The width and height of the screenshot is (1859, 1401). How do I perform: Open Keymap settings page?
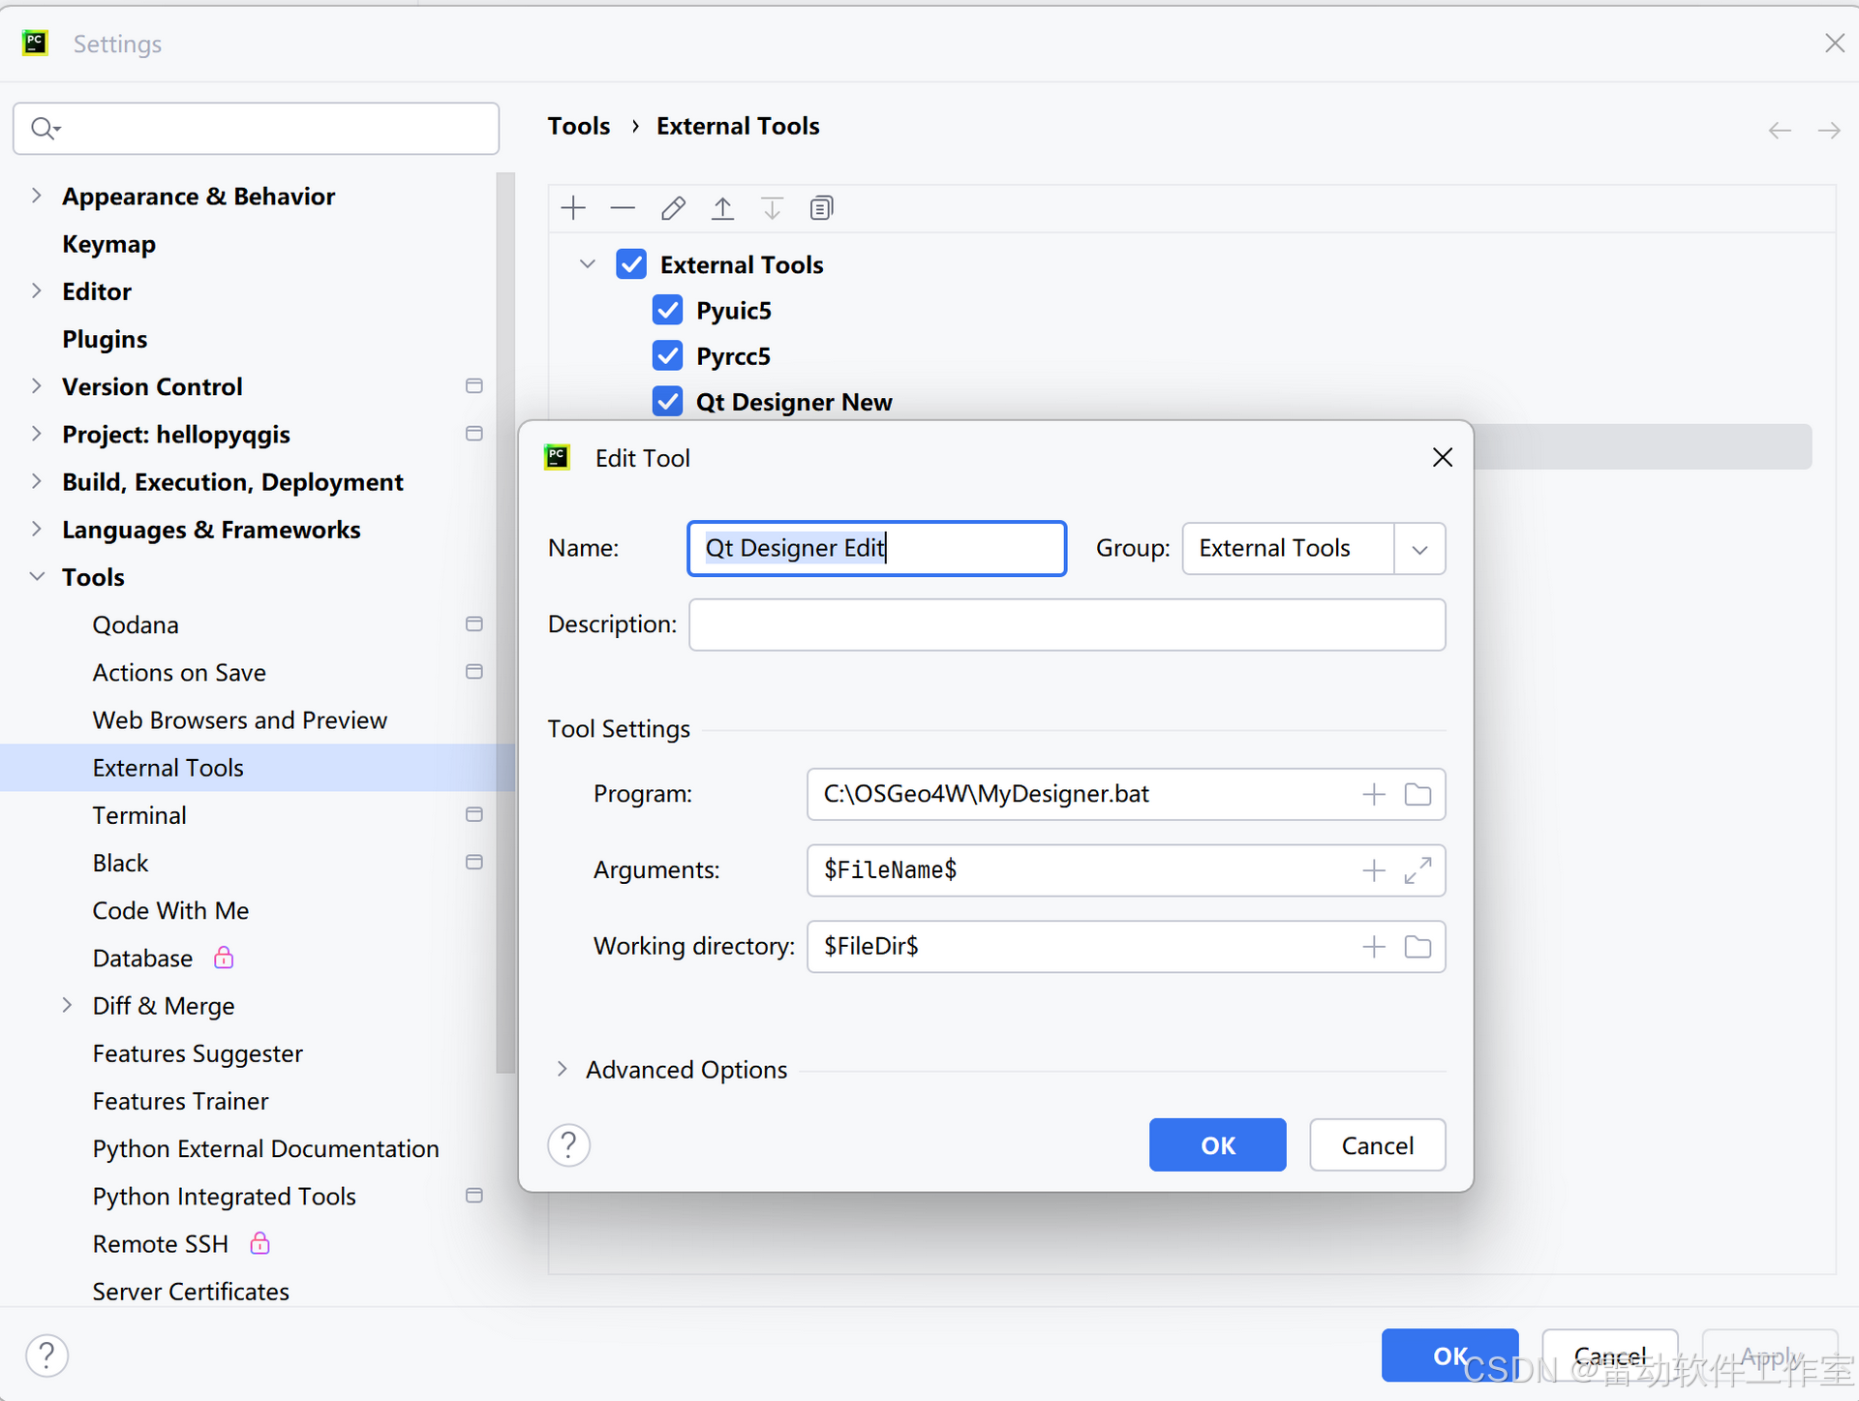point(108,244)
